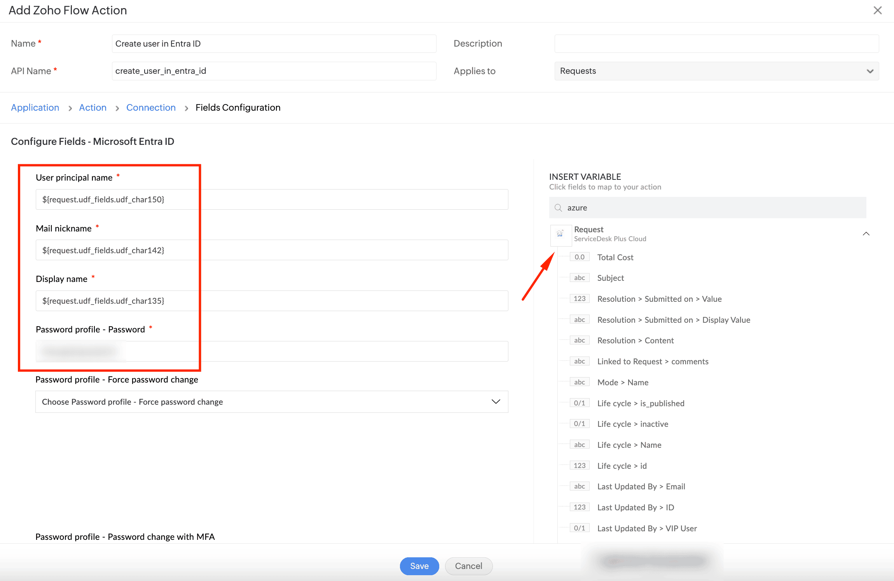Open the Force password change dropdown
This screenshot has width=894, height=581.
point(272,402)
